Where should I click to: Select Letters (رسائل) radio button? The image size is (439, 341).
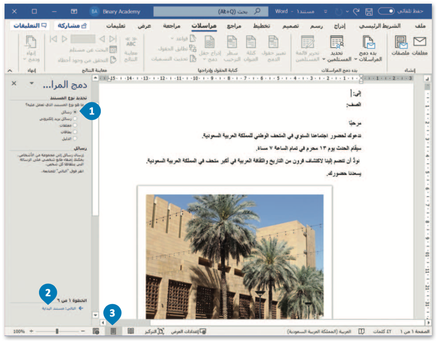75,112
